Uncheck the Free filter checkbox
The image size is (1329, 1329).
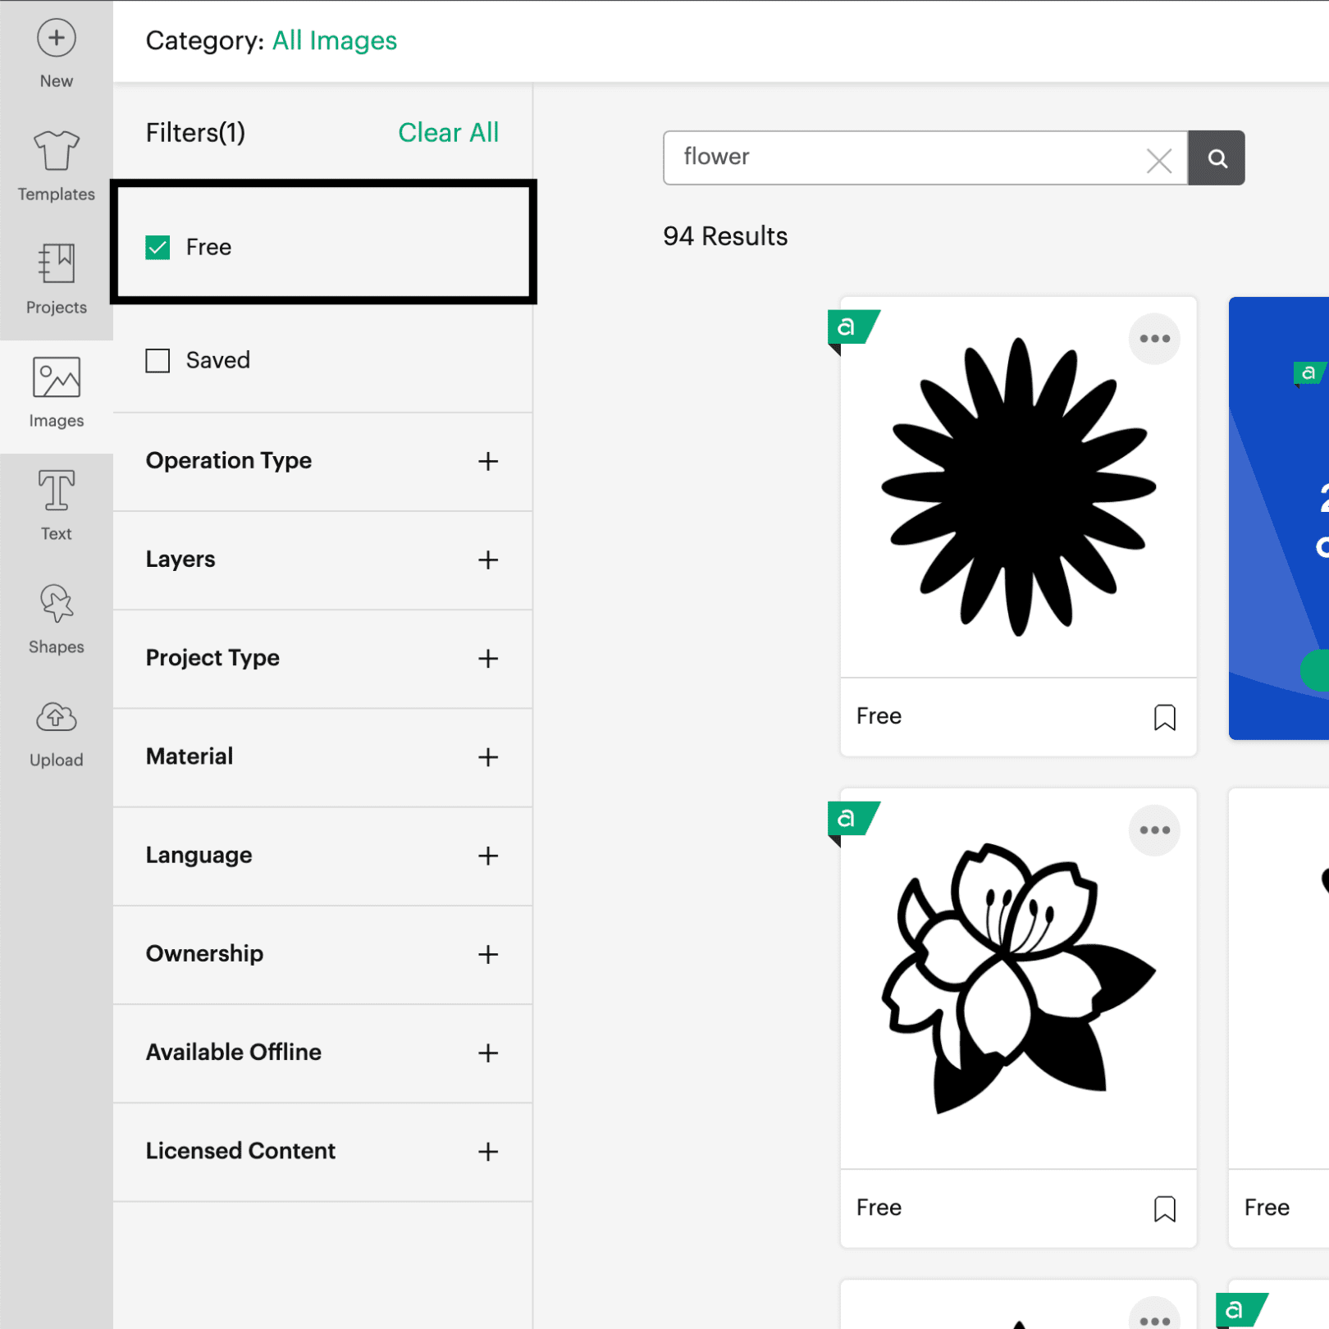click(x=158, y=248)
